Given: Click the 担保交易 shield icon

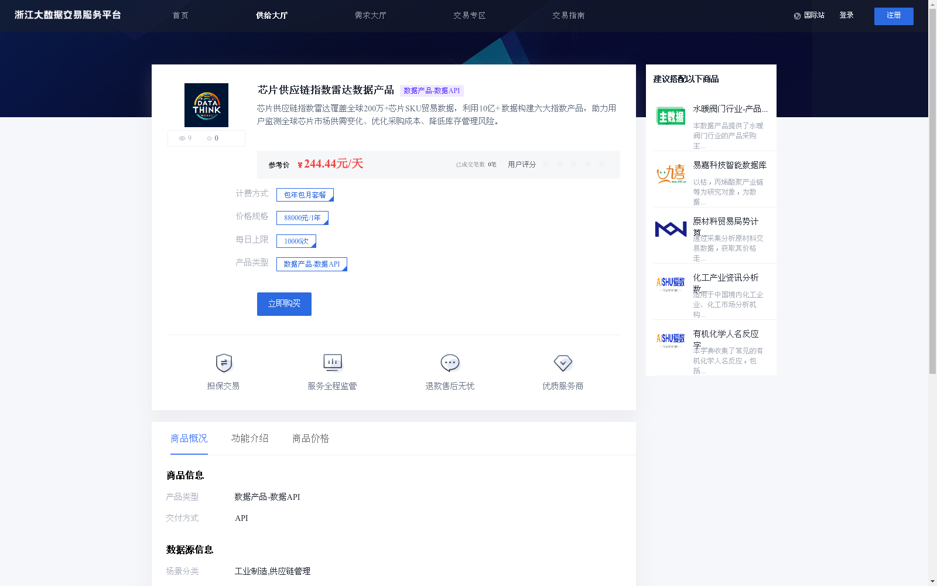Looking at the screenshot, I should point(224,363).
